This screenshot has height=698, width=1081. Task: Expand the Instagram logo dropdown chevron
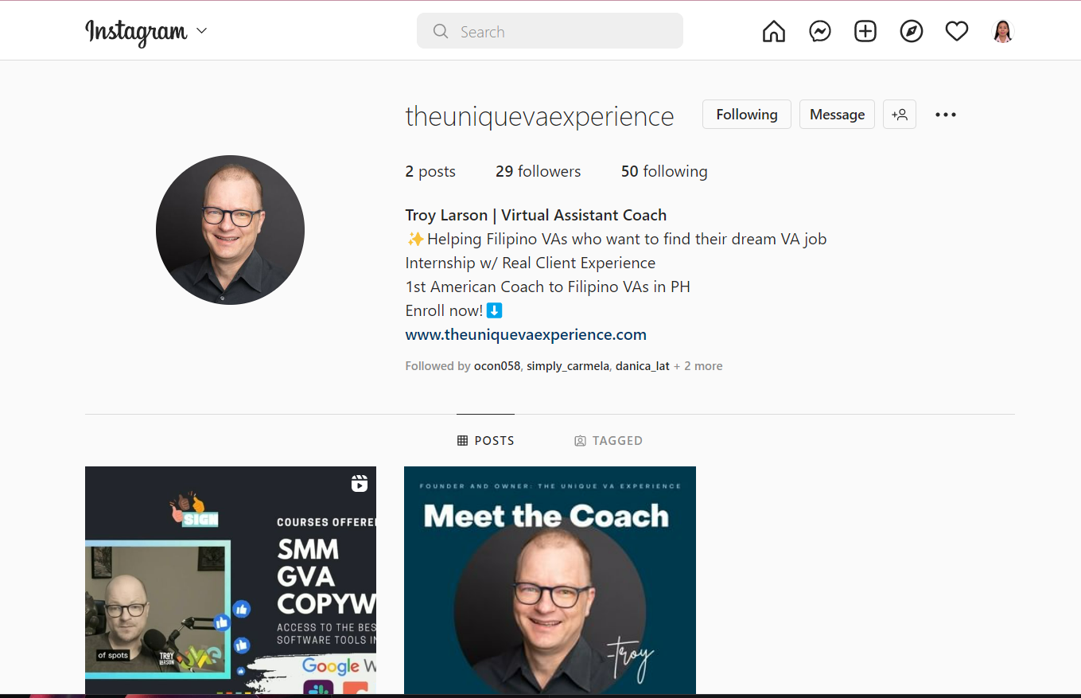(x=201, y=31)
